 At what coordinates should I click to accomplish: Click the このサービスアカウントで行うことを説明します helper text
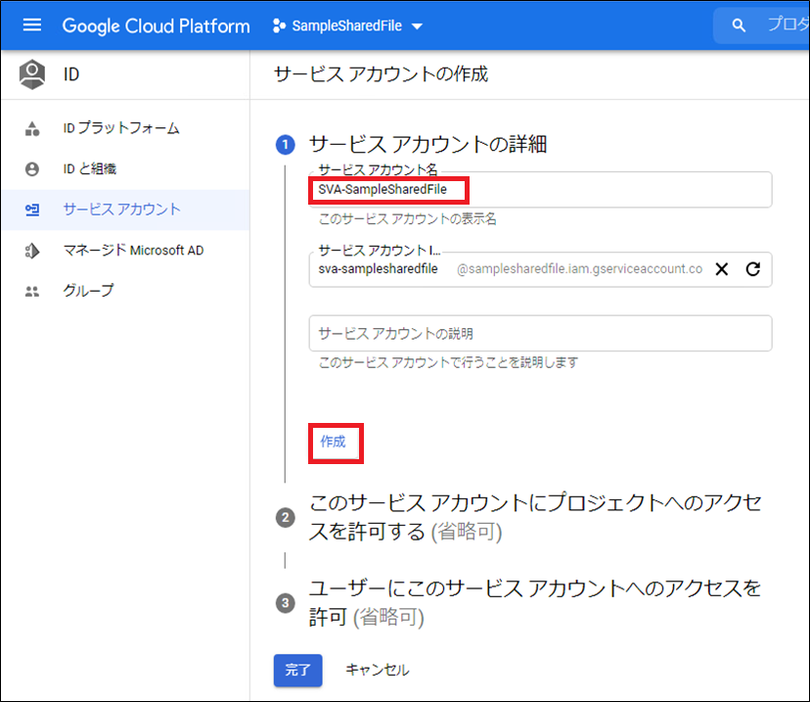click(448, 362)
